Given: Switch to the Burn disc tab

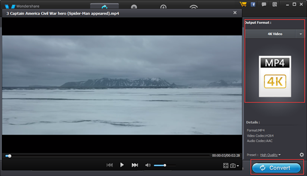Looking at the screenshot, I should (x=134, y=7).
